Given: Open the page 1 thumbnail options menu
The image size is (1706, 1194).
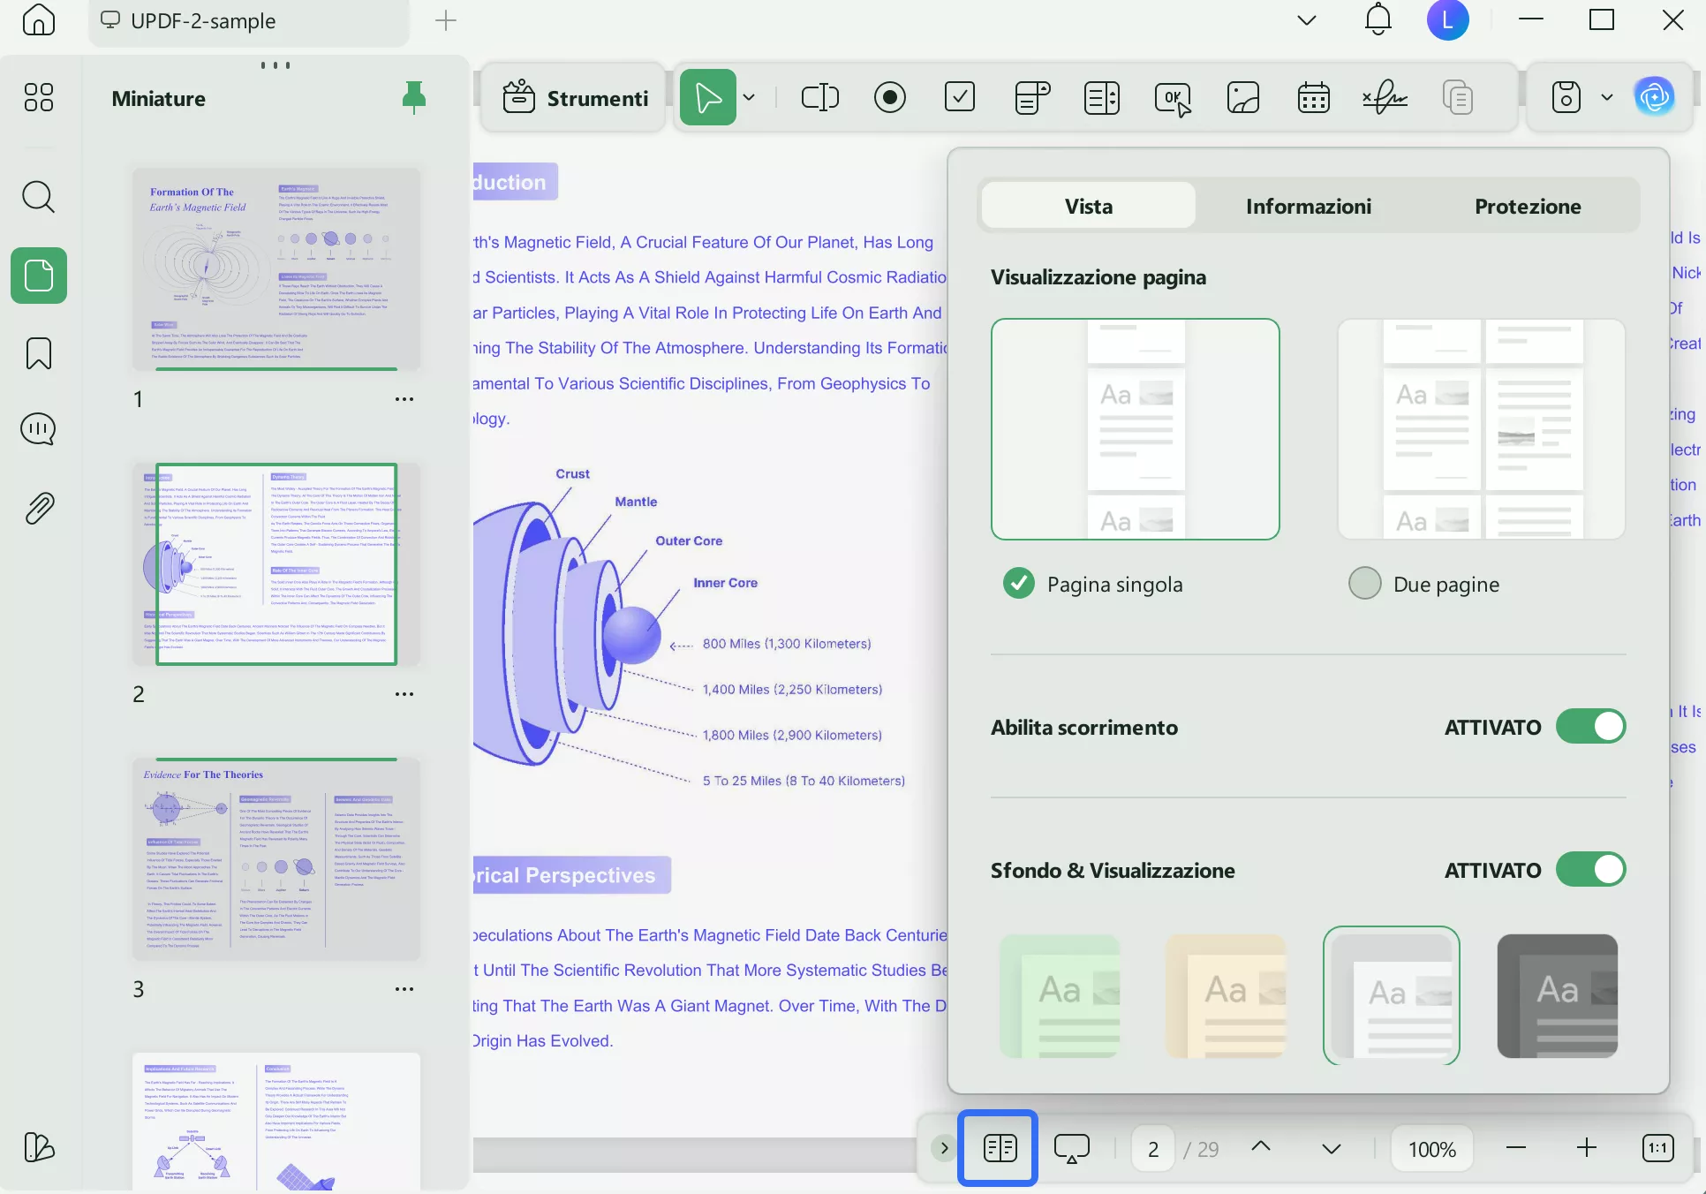Looking at the screenshot, I should pyautogui.click(x=404, y=399).
